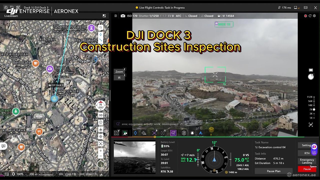Open the map layer globe thumbnail
Viewport: 320px width, 180px height.
point(101,164)
